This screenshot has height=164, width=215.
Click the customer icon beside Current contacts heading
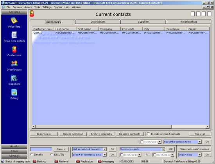tap(32, 14)
